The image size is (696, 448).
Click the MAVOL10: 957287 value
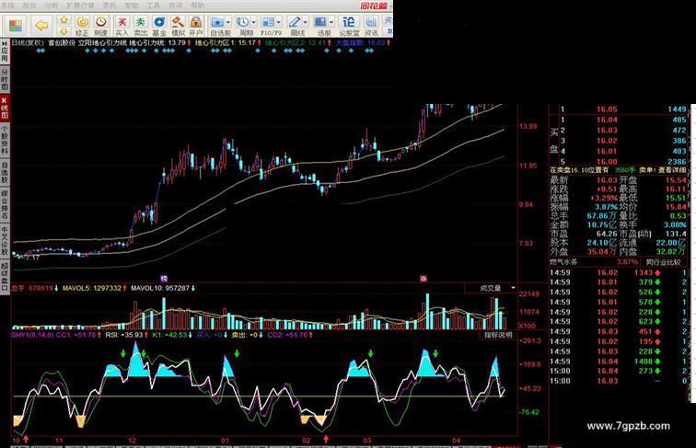[x=160, y=288]
